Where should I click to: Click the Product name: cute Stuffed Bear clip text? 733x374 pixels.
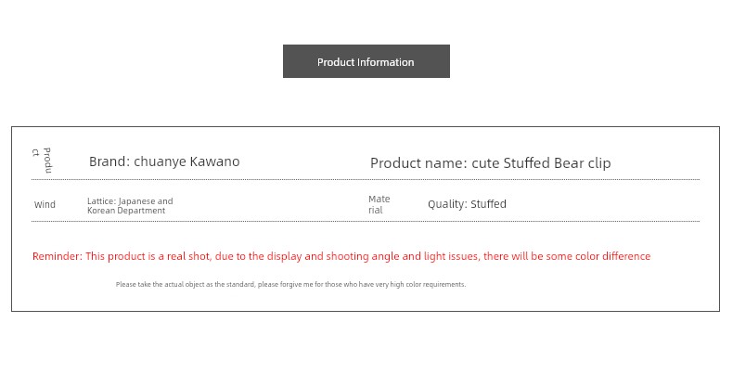(x=491, y=163)
